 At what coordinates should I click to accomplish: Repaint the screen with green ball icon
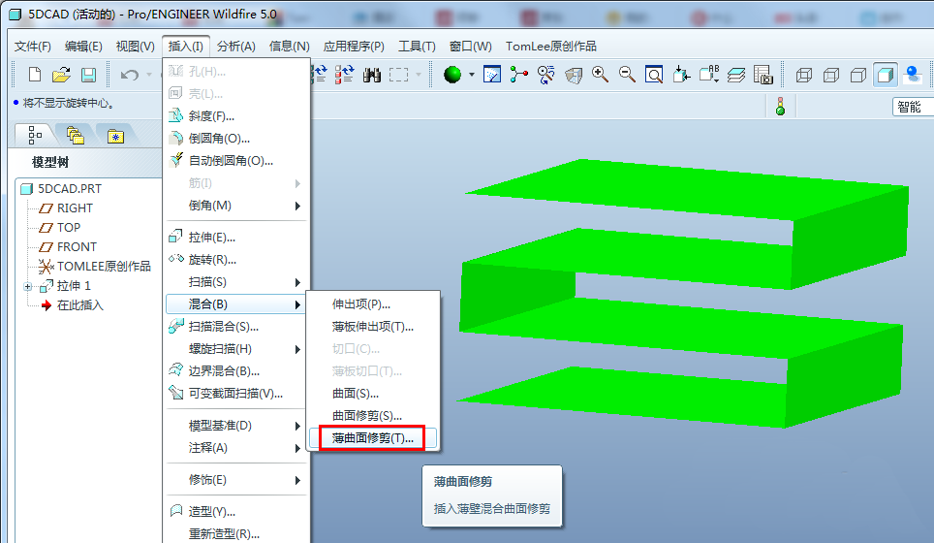coord(452,75)
